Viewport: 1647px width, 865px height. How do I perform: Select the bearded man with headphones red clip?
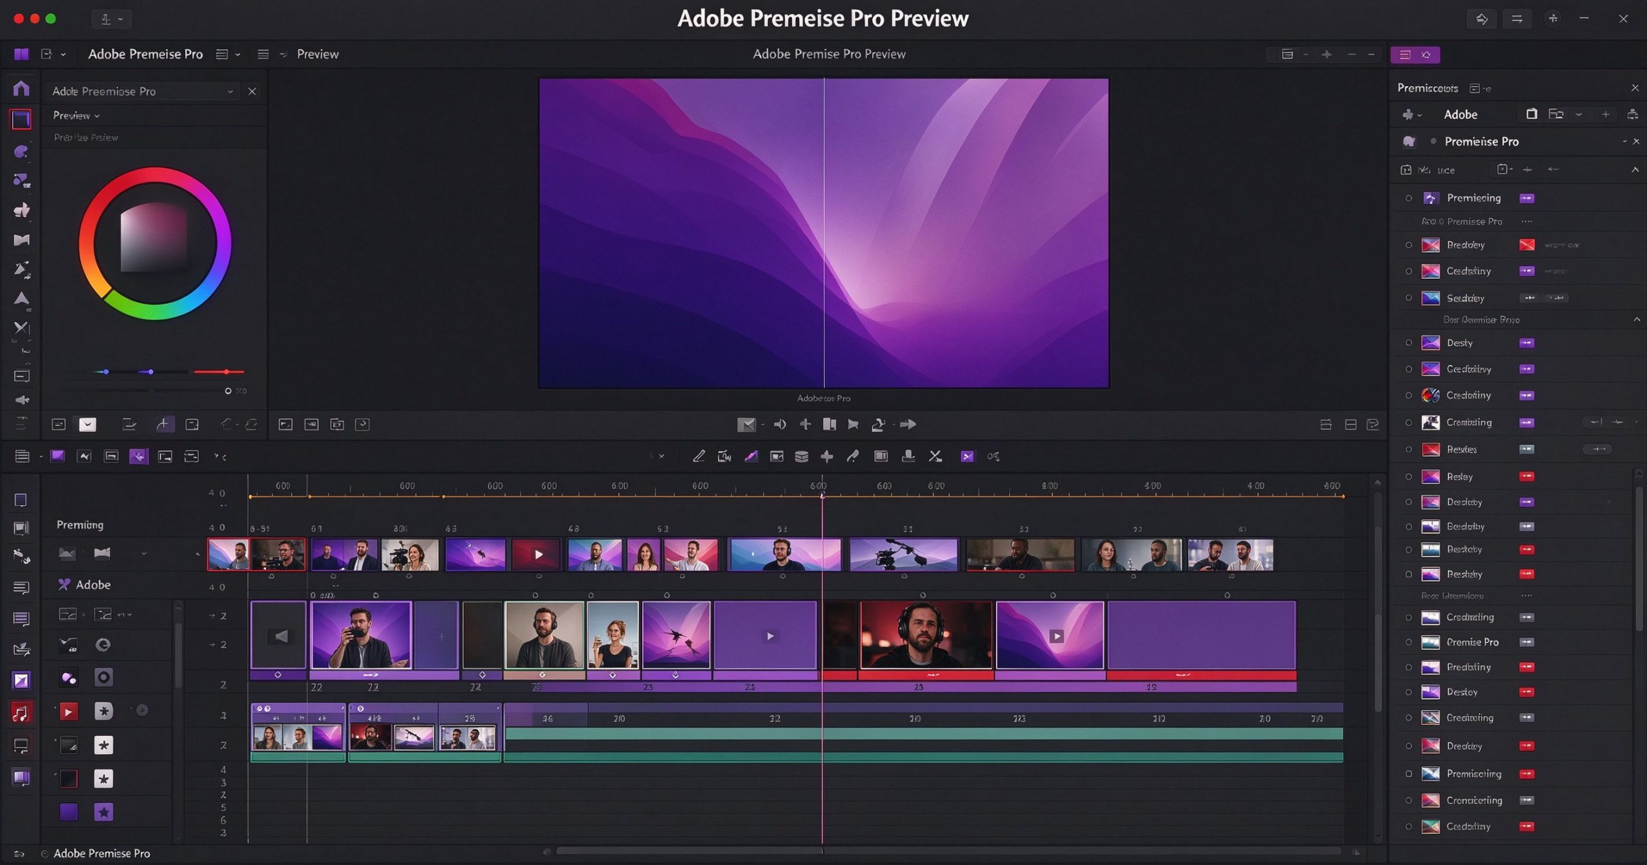[x=926, y=636]
